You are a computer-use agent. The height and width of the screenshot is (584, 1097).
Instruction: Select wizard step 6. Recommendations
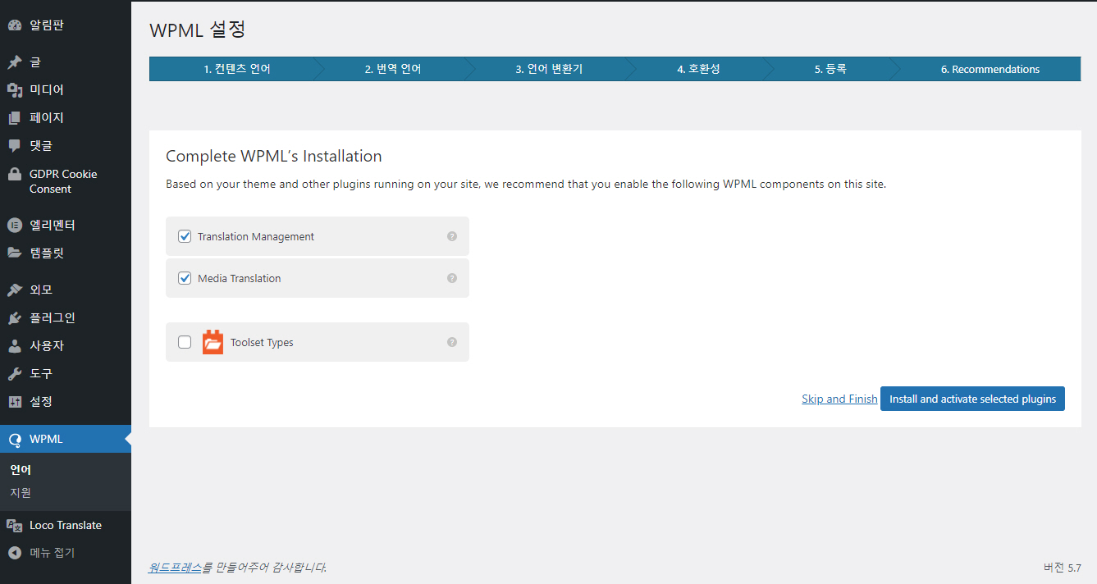pyautogui.click(x=990, y=69)
